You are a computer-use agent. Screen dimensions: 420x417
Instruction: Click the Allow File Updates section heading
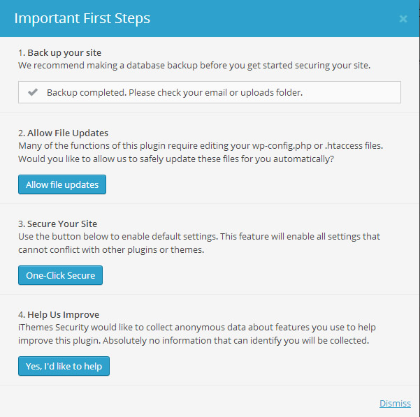pos(63,133)
